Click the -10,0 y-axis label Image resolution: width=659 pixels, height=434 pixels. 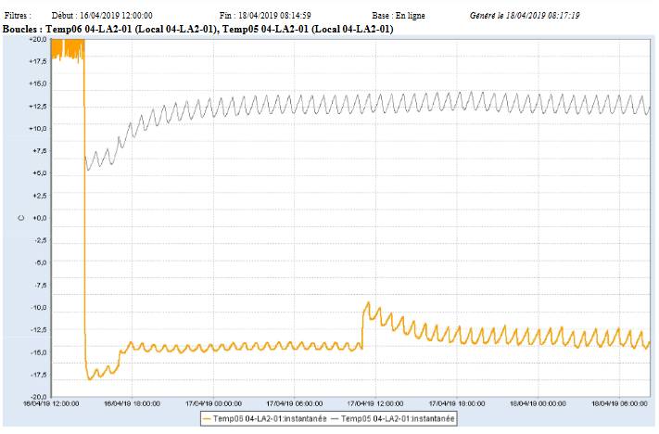(x=38, y=308)
